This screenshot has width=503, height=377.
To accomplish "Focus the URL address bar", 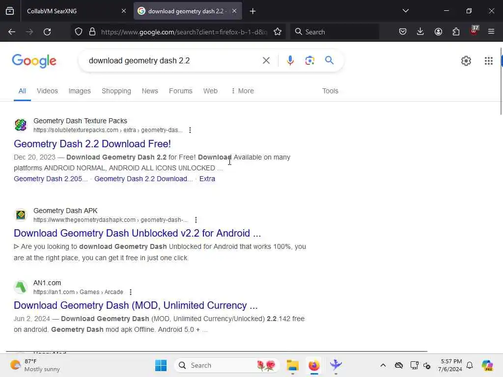I will (184, 32).
